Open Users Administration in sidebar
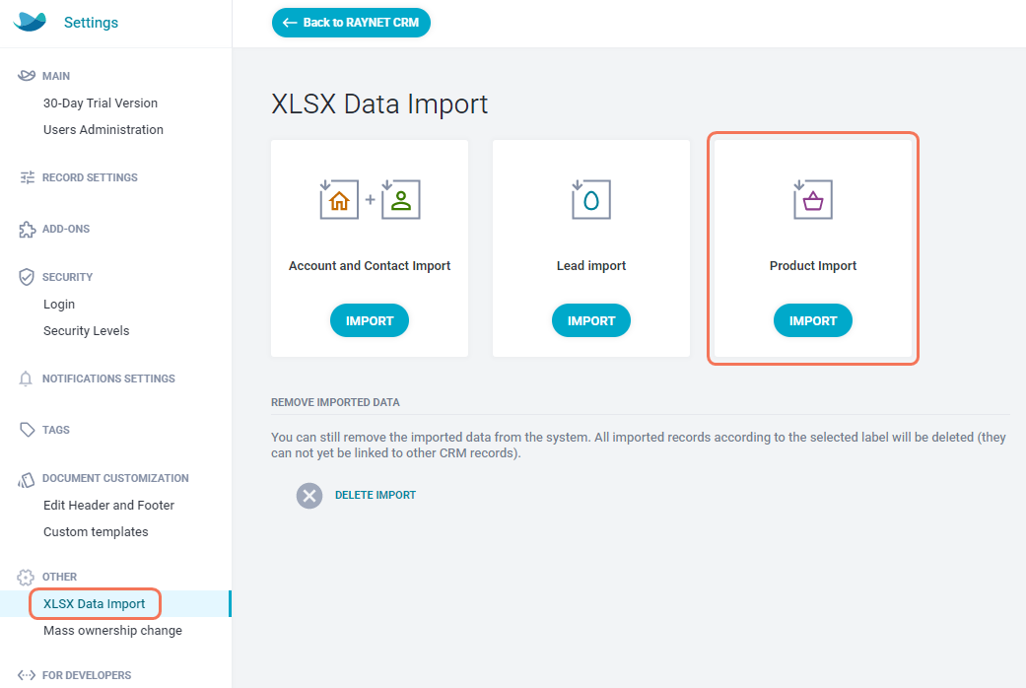This screenshot has width=1026, height=688. tap(103, 129)
